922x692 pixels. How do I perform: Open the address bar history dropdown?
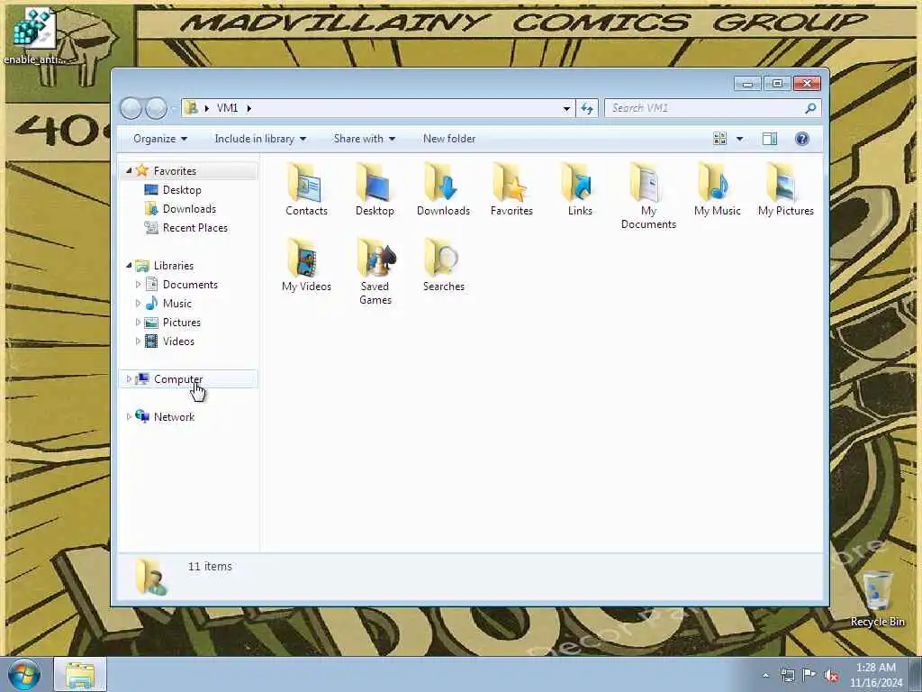566,108
